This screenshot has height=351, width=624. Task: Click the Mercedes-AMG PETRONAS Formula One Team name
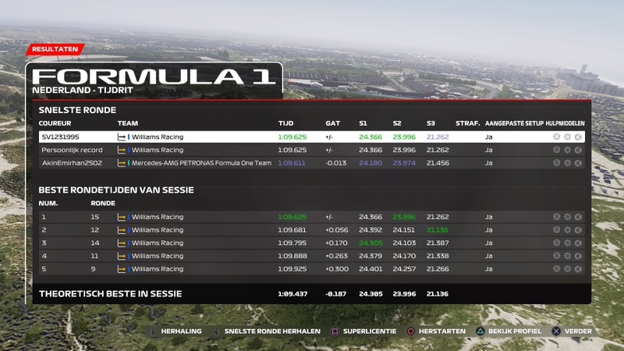(x=201, y=163)
